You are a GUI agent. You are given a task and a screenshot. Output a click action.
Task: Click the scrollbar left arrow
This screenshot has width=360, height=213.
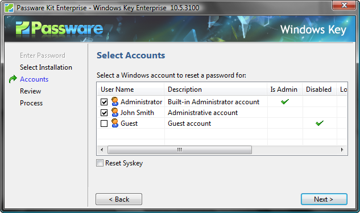pos(102,150)
